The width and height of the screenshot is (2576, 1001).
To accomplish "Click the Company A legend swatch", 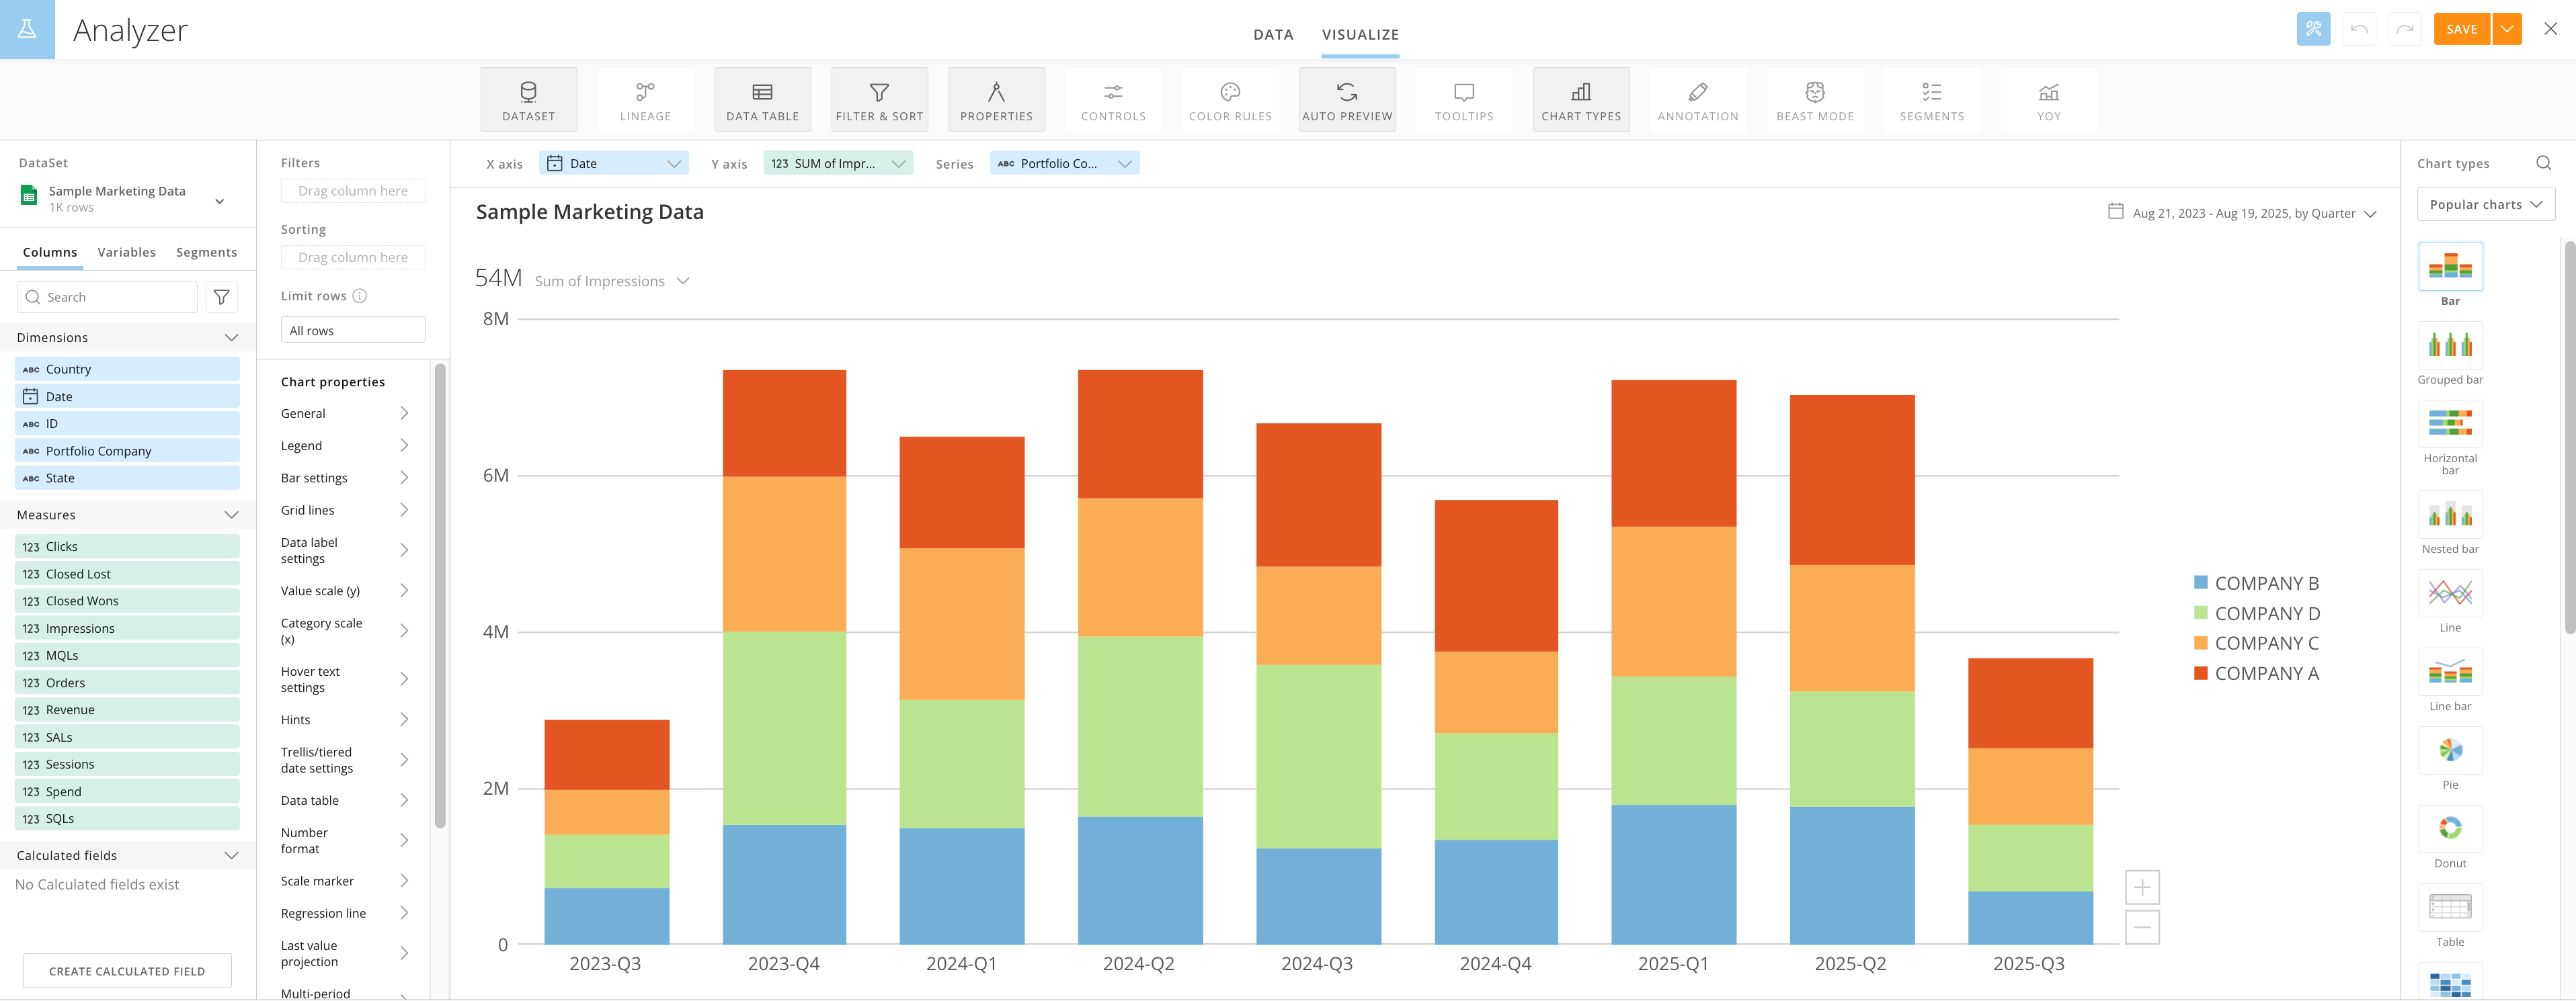I will pyautogui.click(x=2200, y=672).
